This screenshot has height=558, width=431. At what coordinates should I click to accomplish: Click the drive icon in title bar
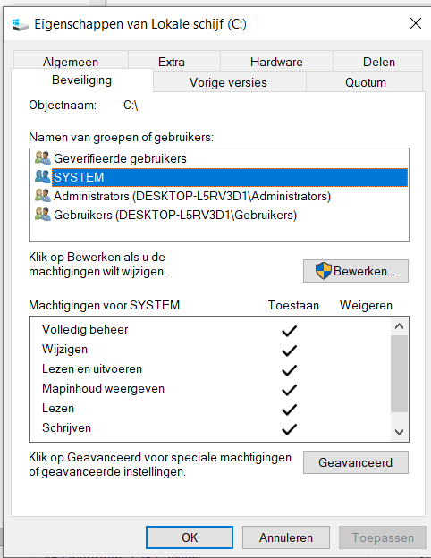click(20, 24)
